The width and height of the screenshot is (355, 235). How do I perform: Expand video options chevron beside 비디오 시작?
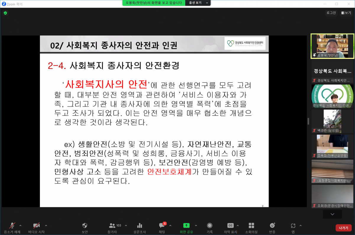46,225
